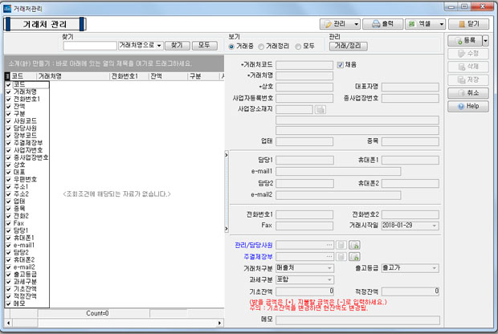This screenshot has height=334, width=498.
Task: Click the 사업장소재지 address lookup icon
Action: [320, 108]
